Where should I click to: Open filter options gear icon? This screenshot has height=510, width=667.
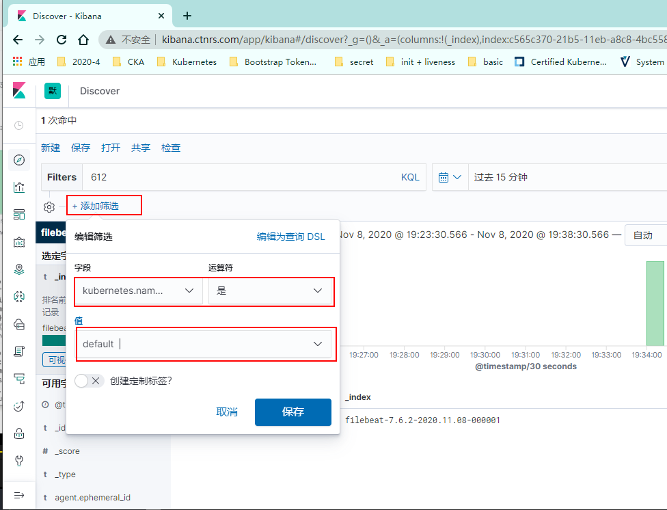tap(49, 207)
